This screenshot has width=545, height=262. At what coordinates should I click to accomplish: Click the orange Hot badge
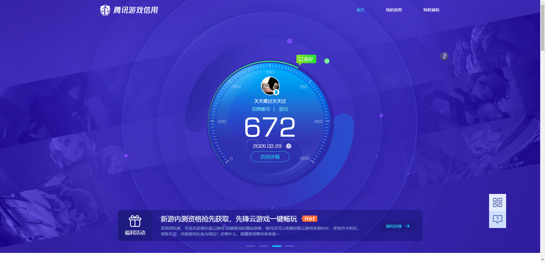(x=310, y=219)
